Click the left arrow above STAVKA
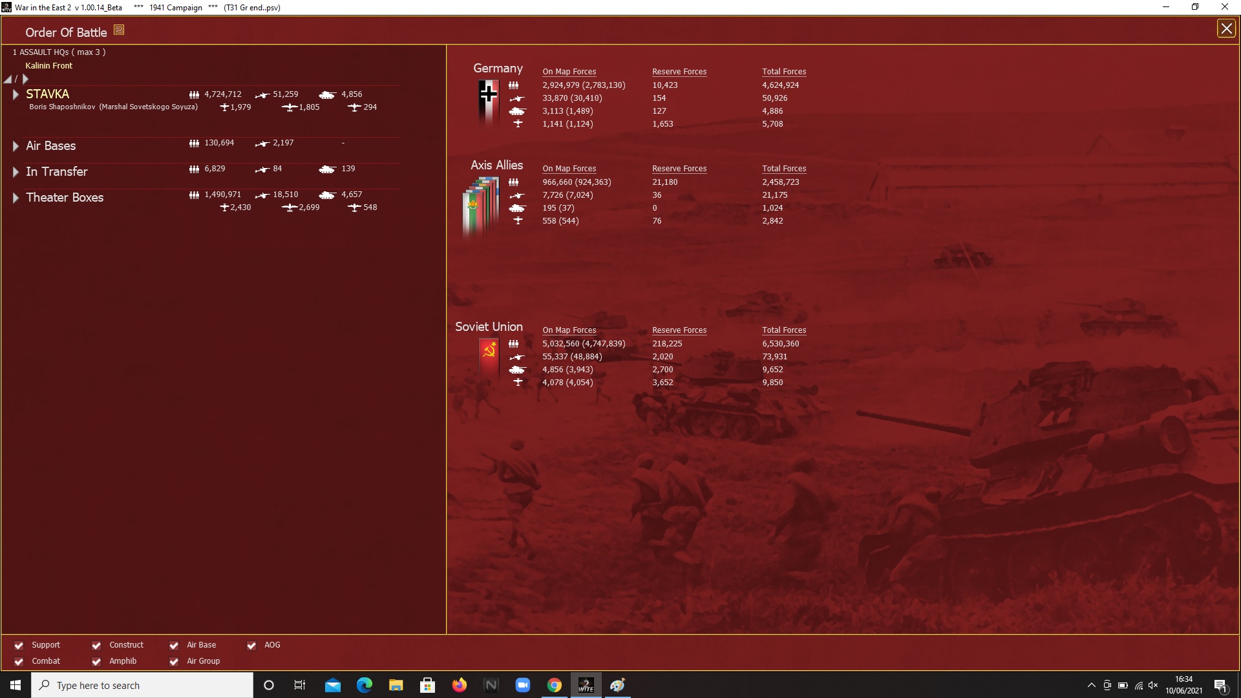Screen dimensions: 1241x698 point(8,79)
